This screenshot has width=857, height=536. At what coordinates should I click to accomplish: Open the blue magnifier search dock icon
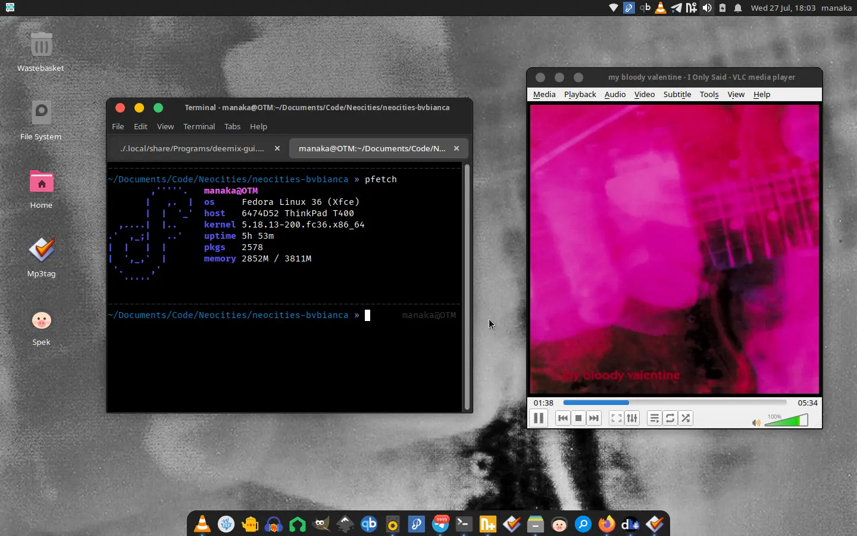click(x=583, y=524)
